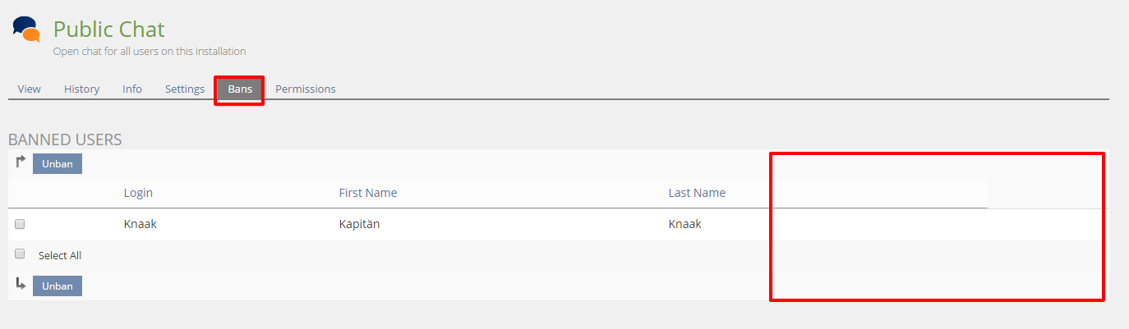1129x329 pixels.
Task: Click the Last Name column header
Action: (697, 193)
